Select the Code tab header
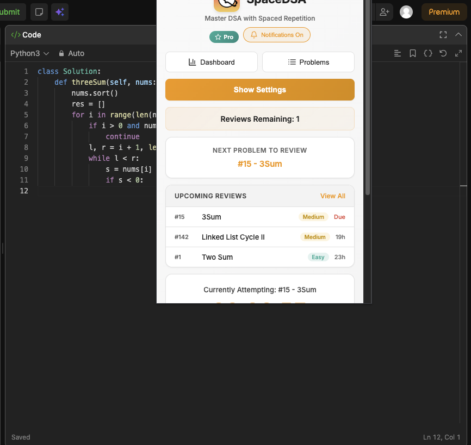471x445 pixels. coord(26,35)
